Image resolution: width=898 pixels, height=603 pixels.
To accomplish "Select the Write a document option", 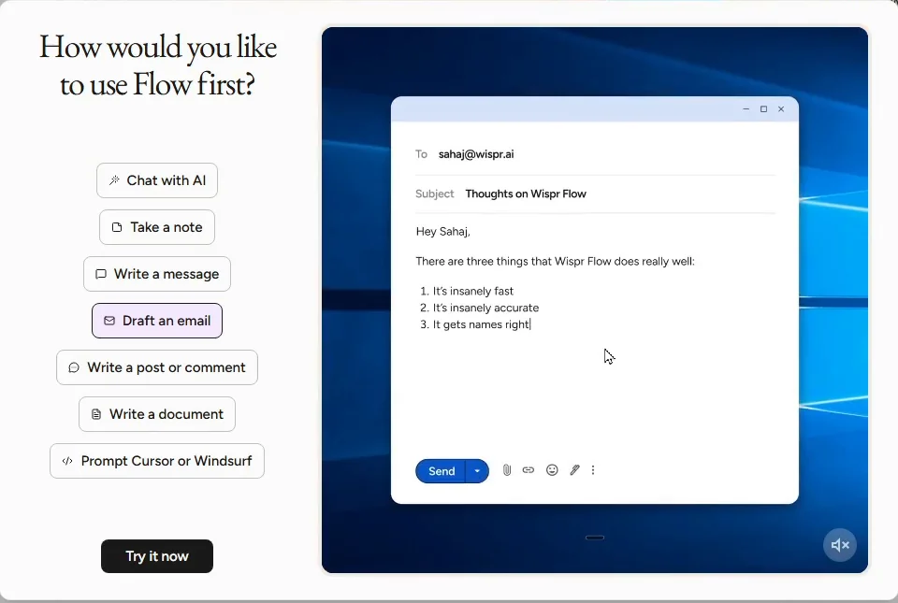I will (157, 414).
